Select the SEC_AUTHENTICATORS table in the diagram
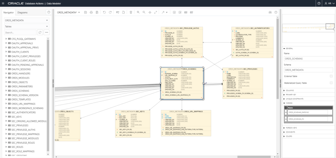The height and width of the screenshot is (158, 336). 252,42
